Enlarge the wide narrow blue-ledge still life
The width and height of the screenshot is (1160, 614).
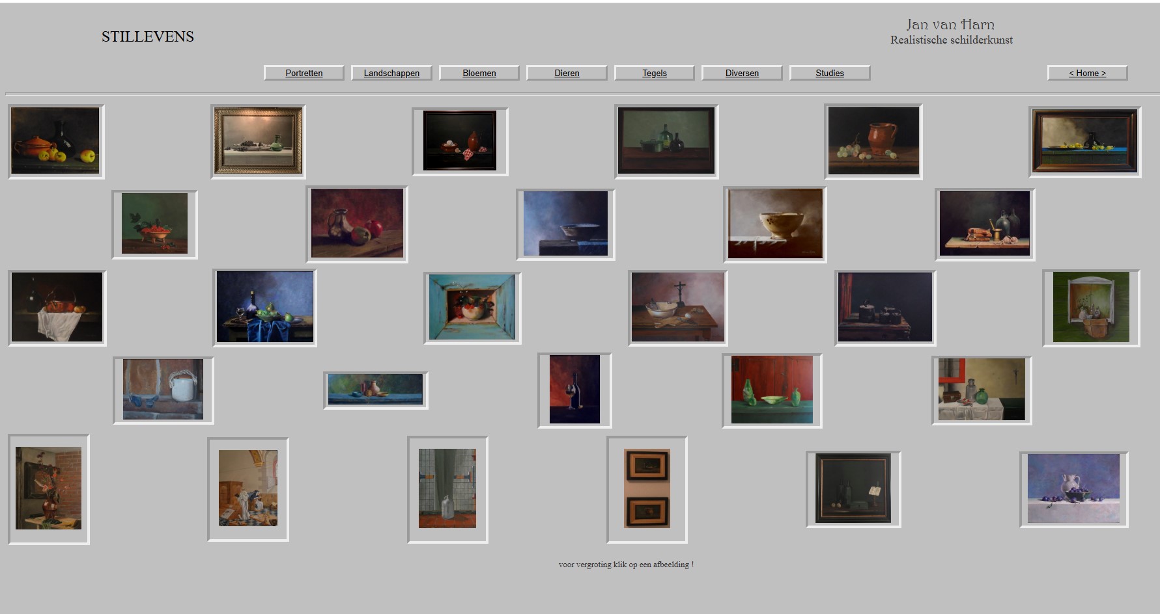point(376,390)
